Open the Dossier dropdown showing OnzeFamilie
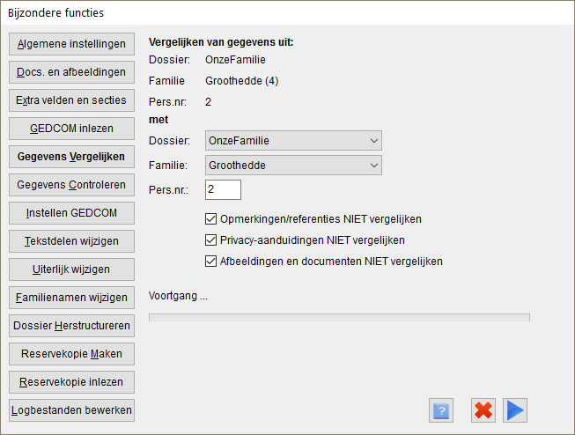This screenshot has height=435, width=575. tap(293, 141)
